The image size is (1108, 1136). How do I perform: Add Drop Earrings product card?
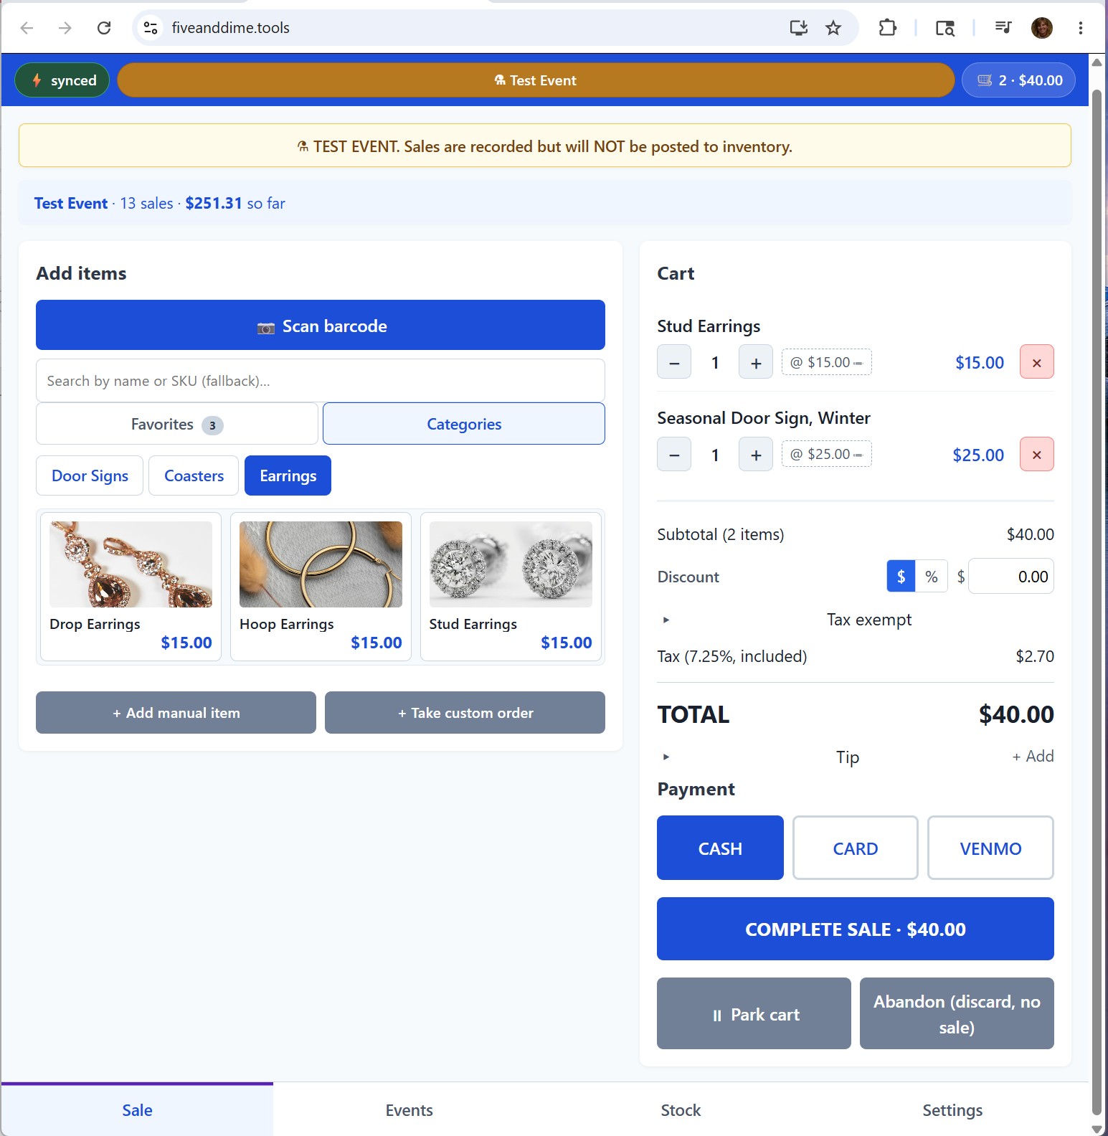[131, 587]
